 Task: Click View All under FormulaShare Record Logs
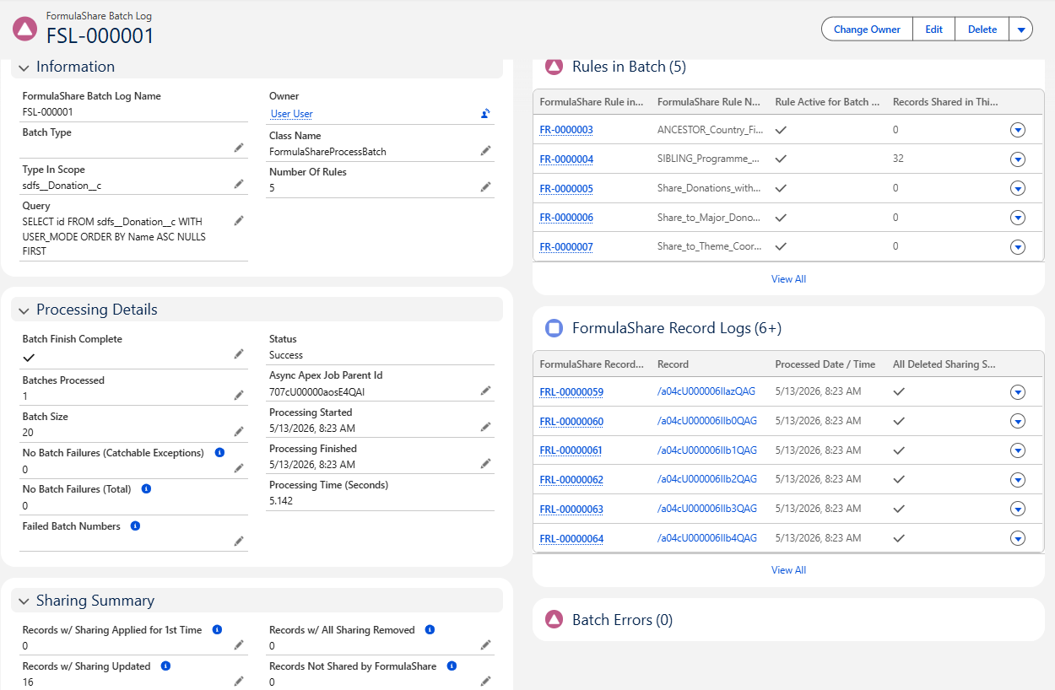788,570
